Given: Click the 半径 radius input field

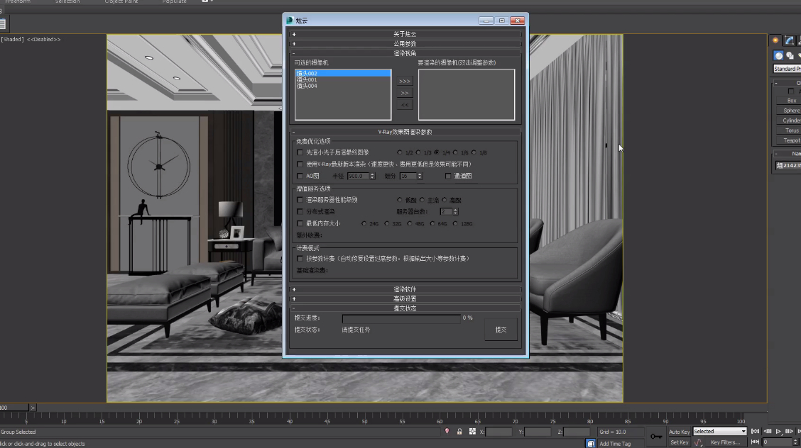Looking at the screenshot, I should click(358, 176).
